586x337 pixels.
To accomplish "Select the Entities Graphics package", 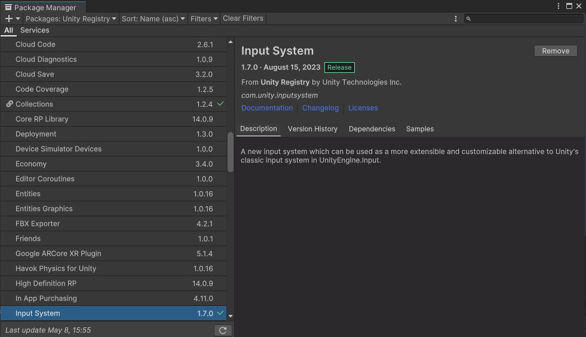I will [x=113, y=209].
